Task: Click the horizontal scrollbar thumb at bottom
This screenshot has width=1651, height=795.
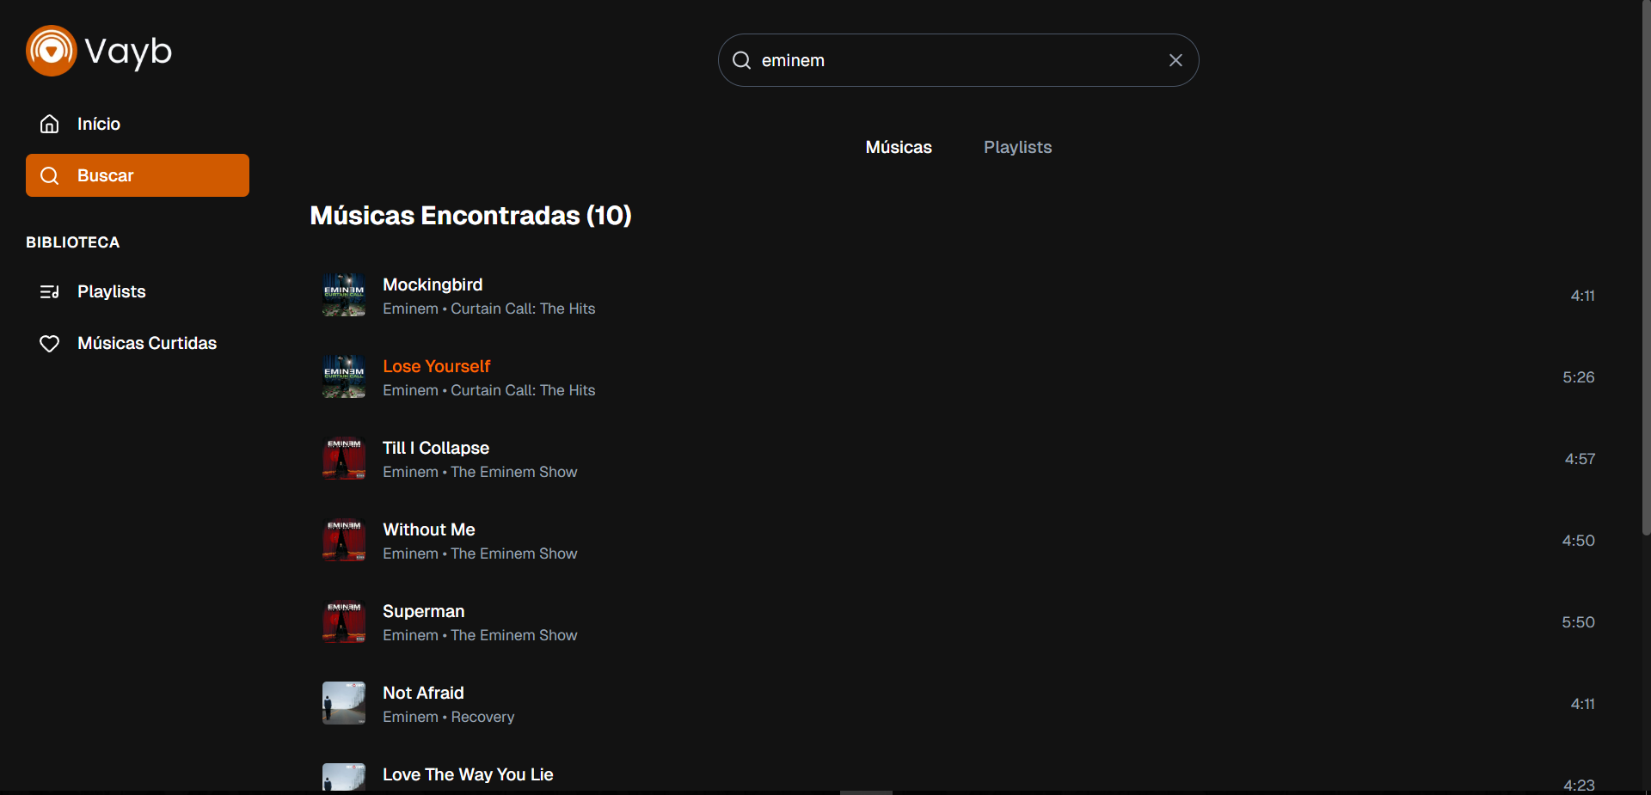Action: pyautogui.click(x=866, y=792)
